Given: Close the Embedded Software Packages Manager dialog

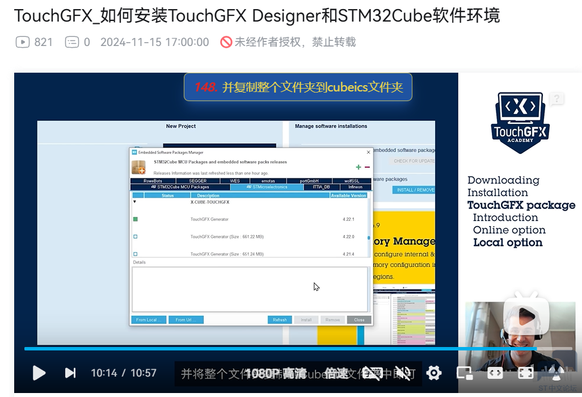Looking at the screenshot, I should click(x=368, y=152).
